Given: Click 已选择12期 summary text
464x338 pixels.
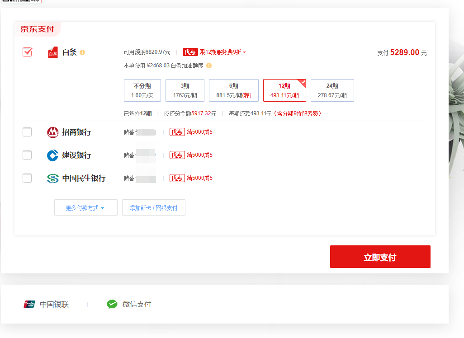Looking at the screenshot, I should [138, 113].
